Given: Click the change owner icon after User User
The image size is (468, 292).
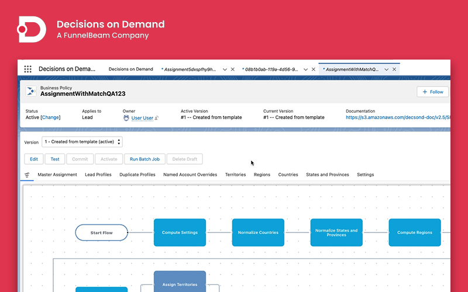Looking at the screenshot, I should point(157,118).
